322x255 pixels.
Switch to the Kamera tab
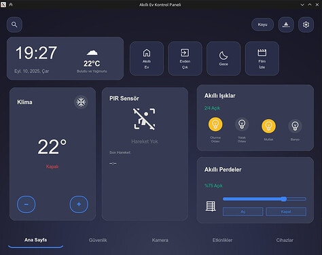click(160, 240)
